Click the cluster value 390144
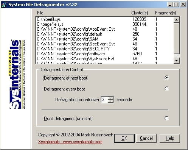The image size is (188, 150). point(139,24)
